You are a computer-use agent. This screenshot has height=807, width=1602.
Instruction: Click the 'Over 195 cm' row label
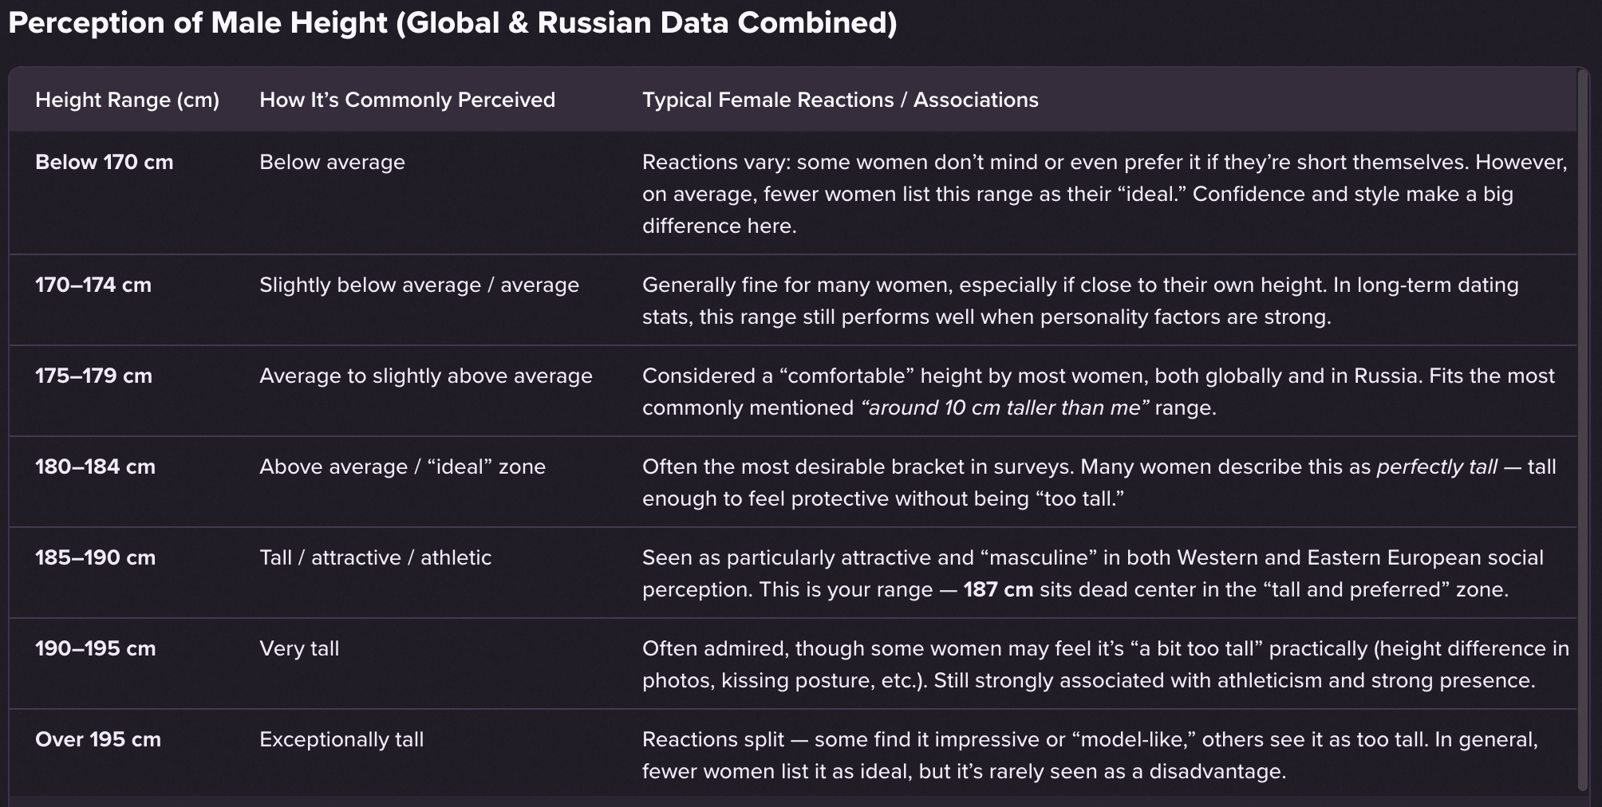[x=97, y=740]
